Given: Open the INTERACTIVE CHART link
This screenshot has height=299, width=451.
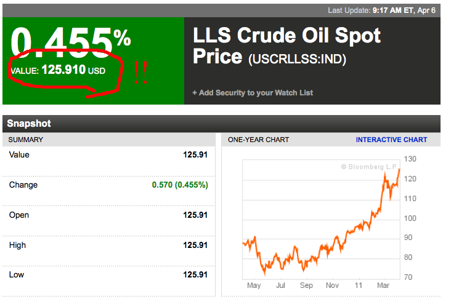Looking at the screenshot, I should 391,140.
